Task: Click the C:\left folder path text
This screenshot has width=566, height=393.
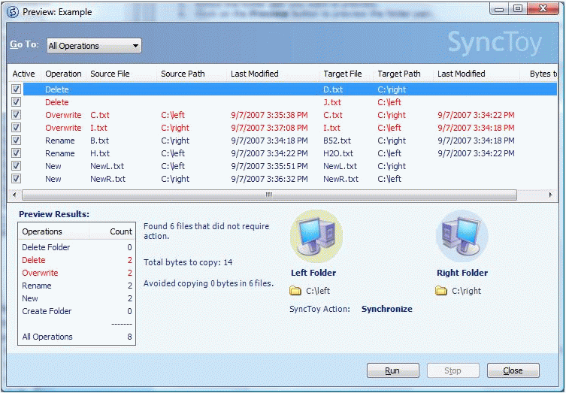Action: 318,291
